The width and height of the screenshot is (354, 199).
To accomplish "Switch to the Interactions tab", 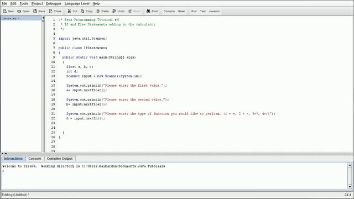I will tap(13, 159).
